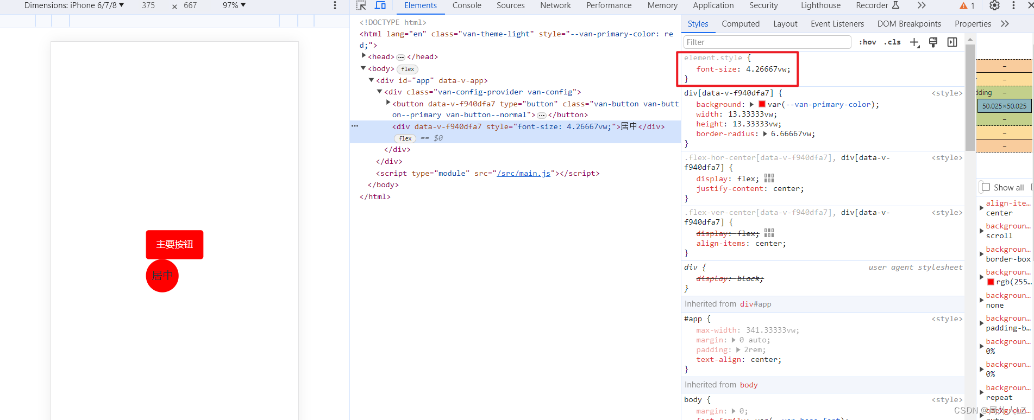Viewport: 1034px width, 420px height.
Task: Select the DOCTYPE html line
Action: tap(393, 22)
